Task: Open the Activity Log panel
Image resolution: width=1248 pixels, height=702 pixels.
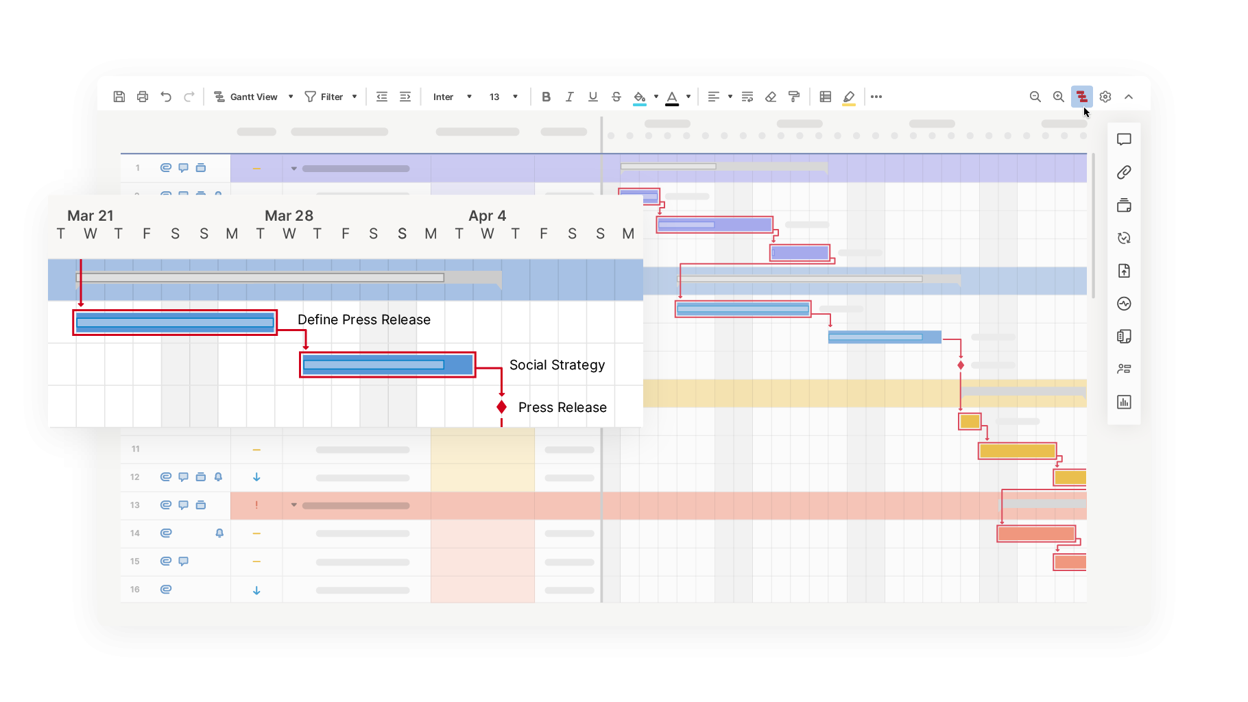Action: (1124, 304)
